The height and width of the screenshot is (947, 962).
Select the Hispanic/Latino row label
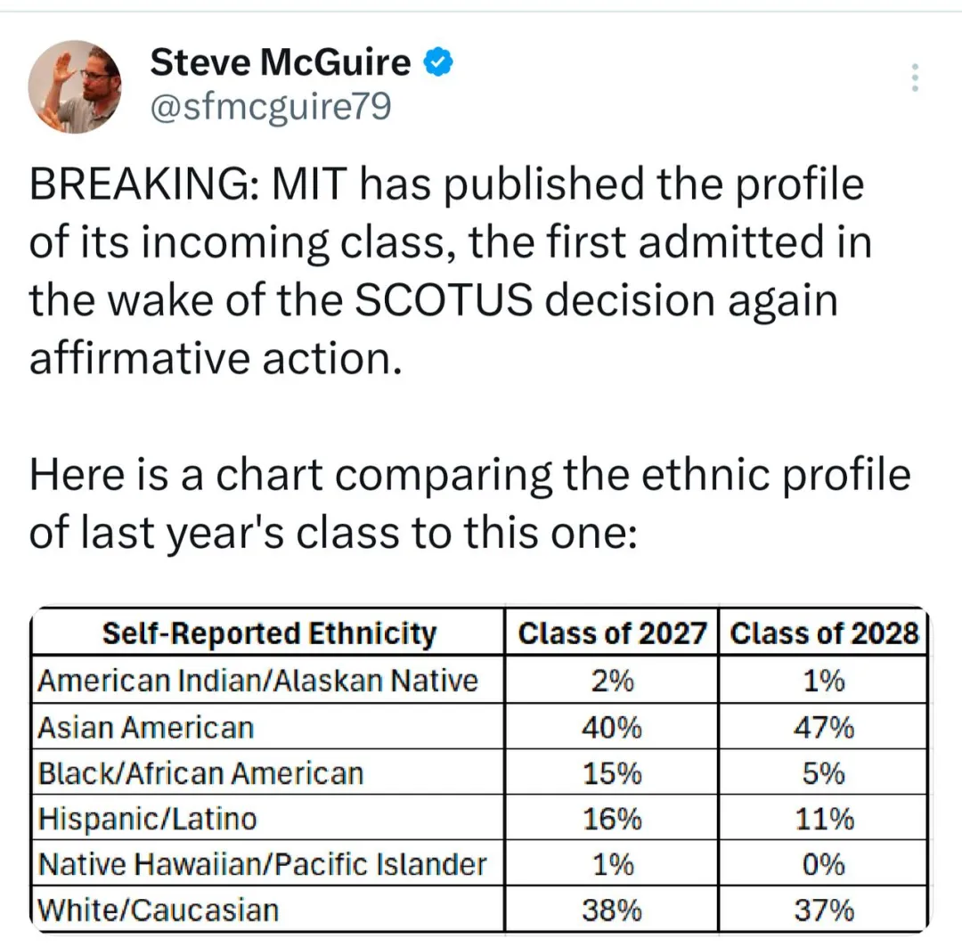click(x=147, y=818)
